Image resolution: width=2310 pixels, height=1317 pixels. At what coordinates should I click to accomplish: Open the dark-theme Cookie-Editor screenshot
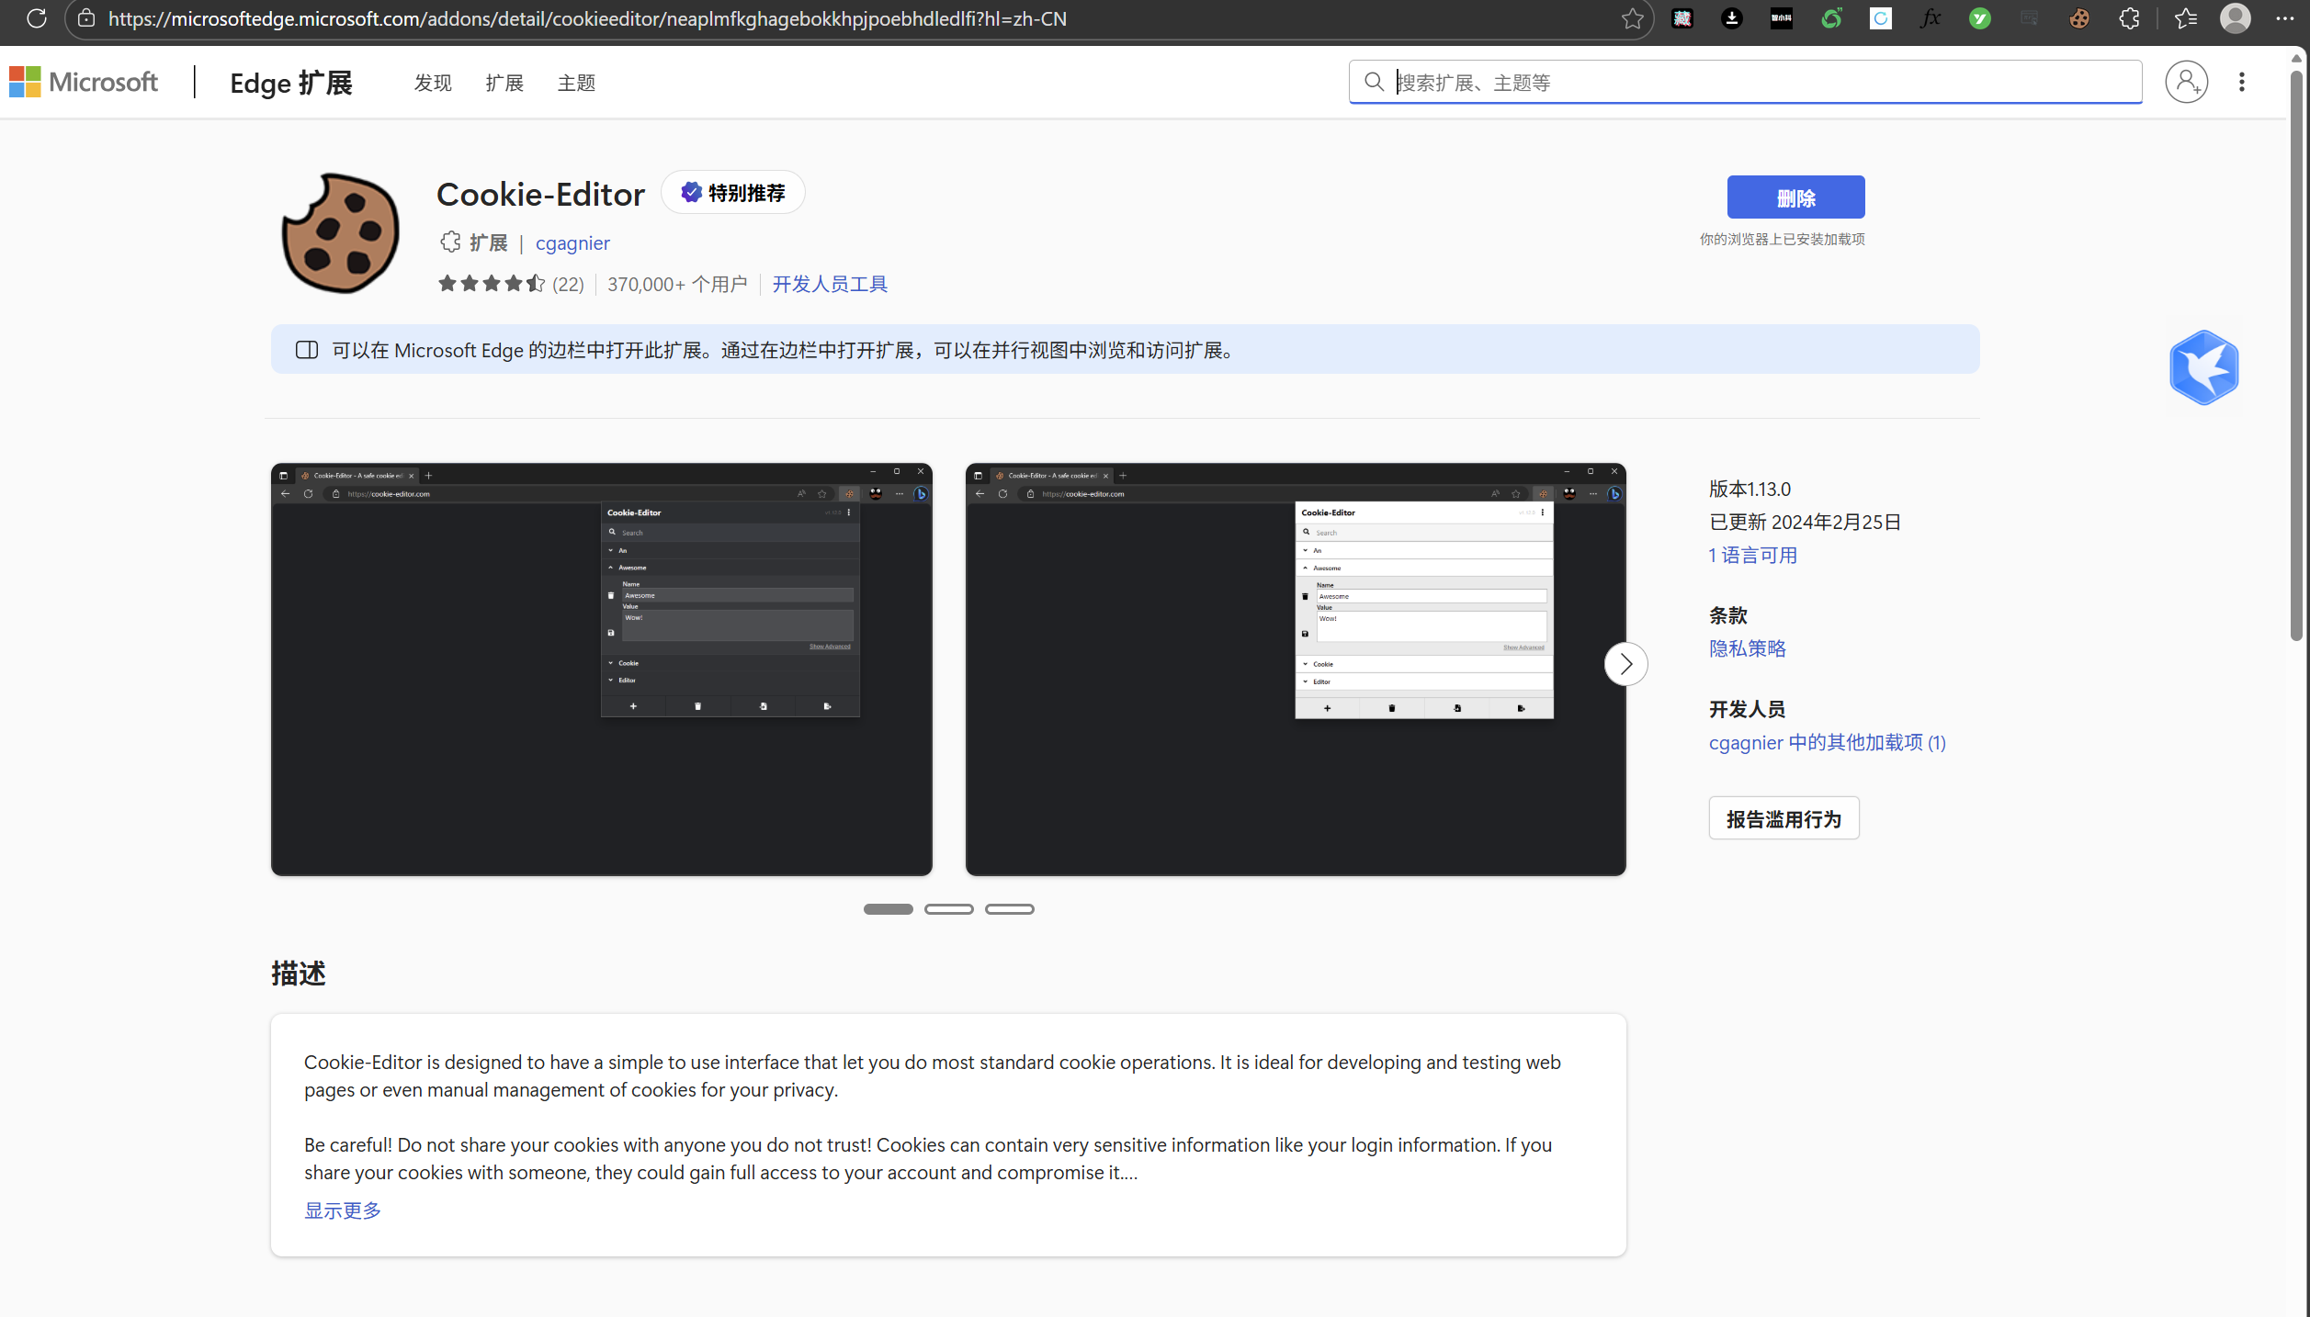click(x=601, y=670)
